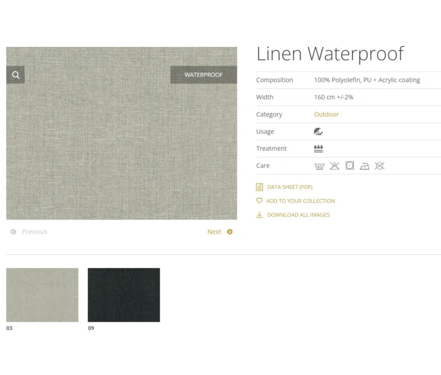
Task: Go to Next fabric
Action: pyautogui.click(x=214, y=232)
